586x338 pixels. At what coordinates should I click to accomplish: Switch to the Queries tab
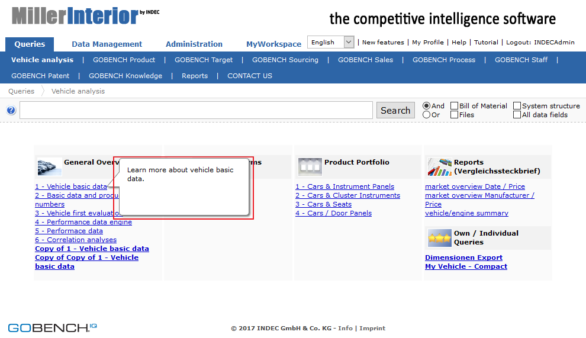point(30,44)
